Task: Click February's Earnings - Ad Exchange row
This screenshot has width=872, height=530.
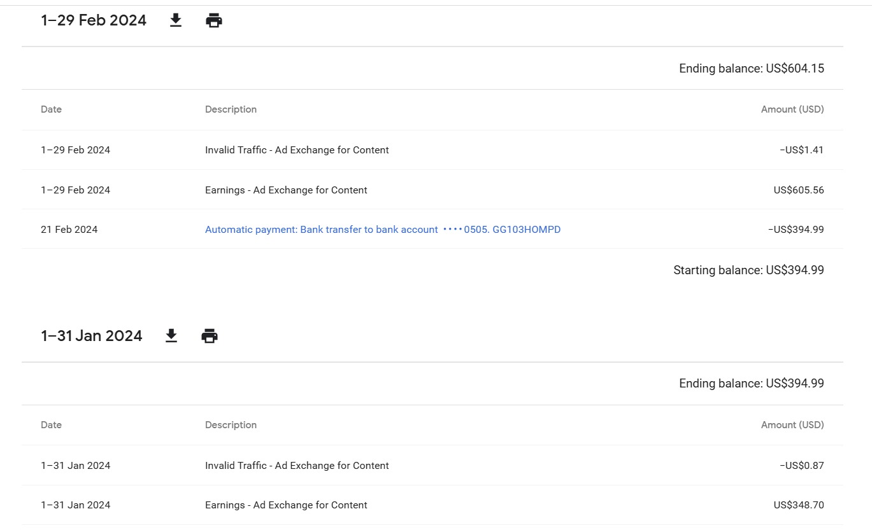Action: click(x=286, y=190)
